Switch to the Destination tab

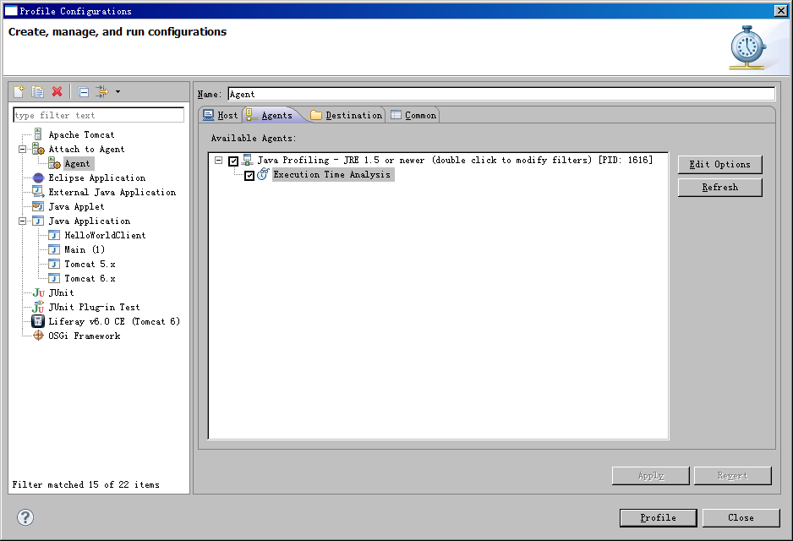tap(347, 115)
